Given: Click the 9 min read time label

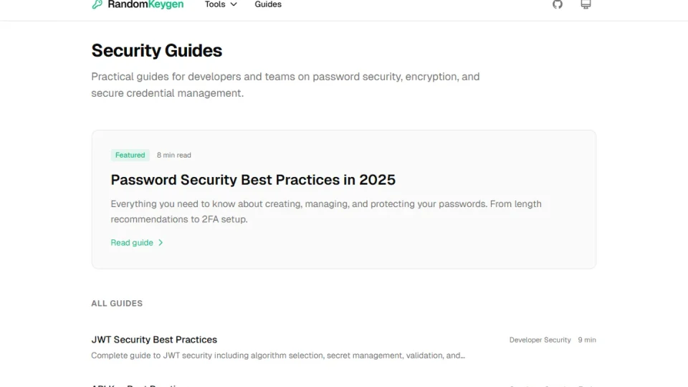Looking at the screenshot, I should point(587,340).
